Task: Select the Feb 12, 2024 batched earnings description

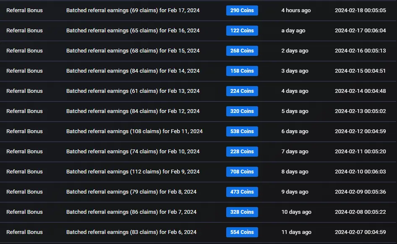Action: pos(133,111)
